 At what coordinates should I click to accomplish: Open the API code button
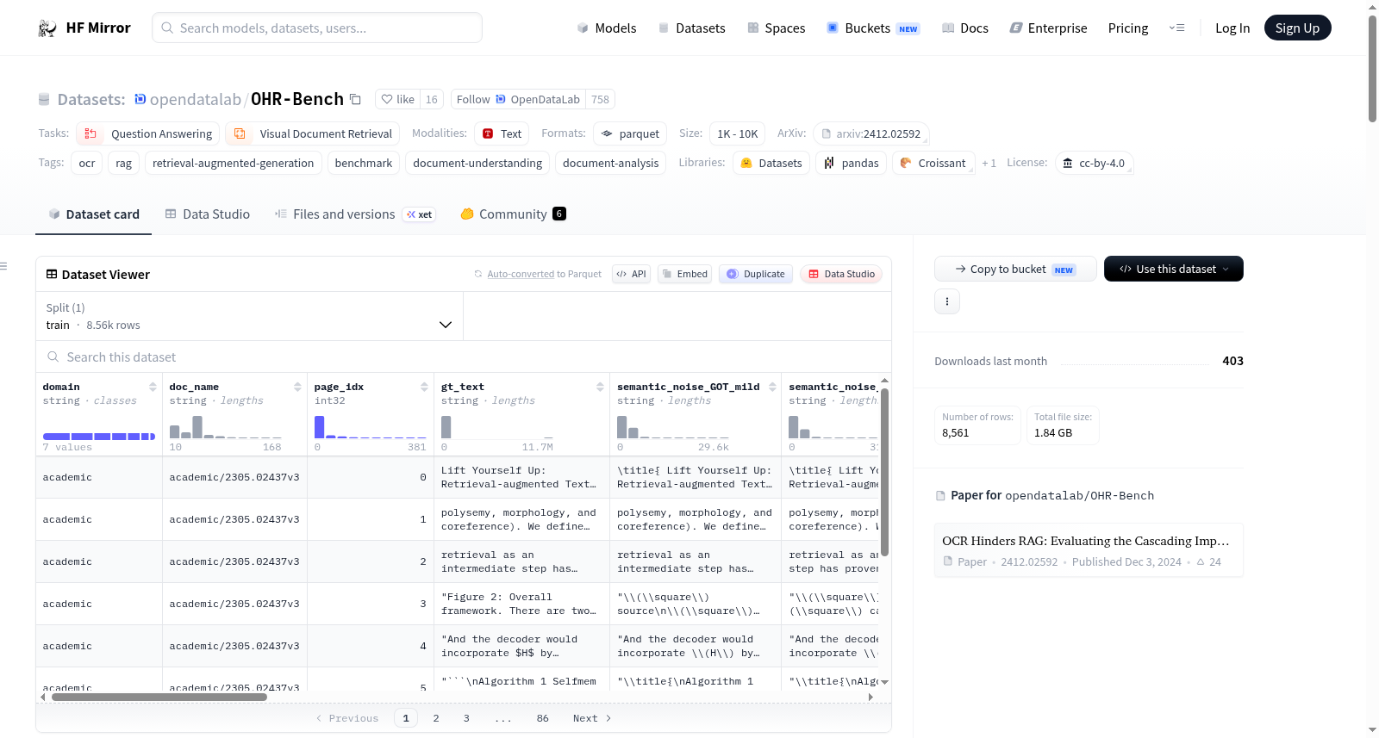click(631, 274)
